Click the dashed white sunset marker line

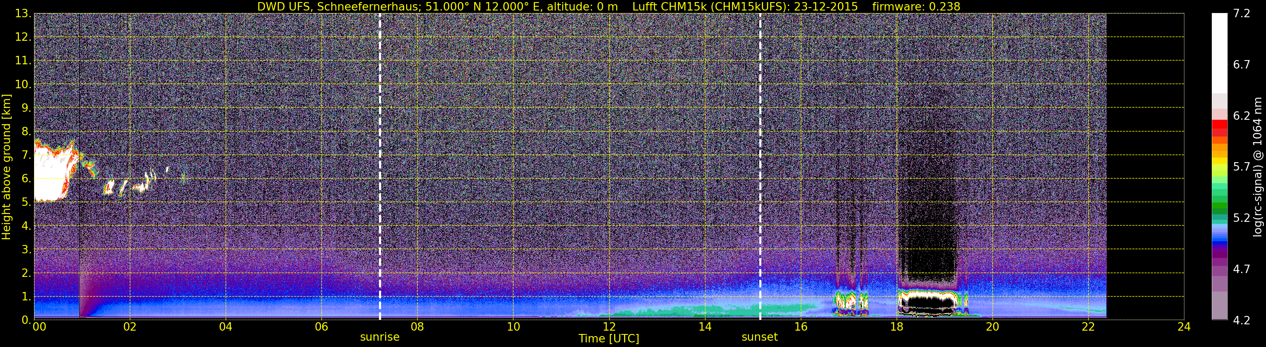(760, 167)
